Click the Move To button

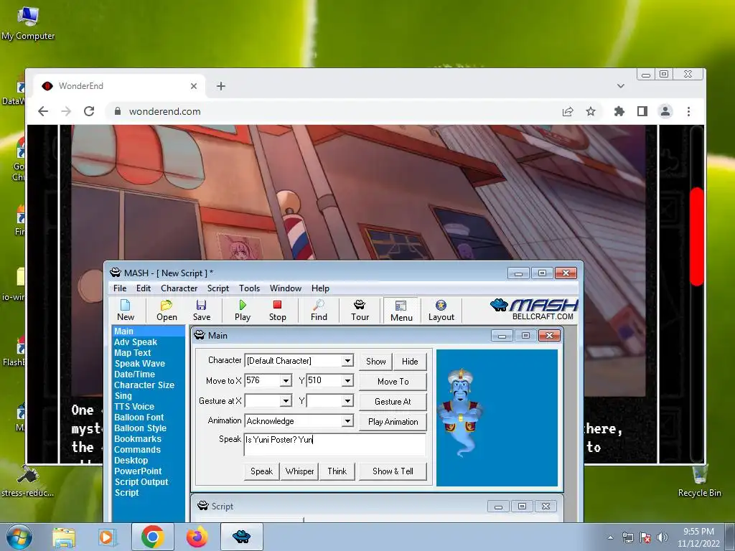[x=393, y=382]
